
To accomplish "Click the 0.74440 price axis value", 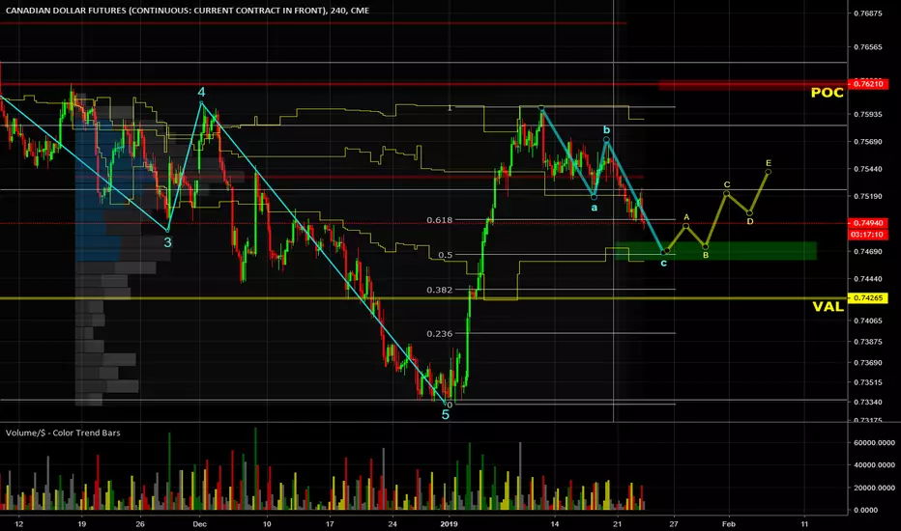I will coord(868,278).
